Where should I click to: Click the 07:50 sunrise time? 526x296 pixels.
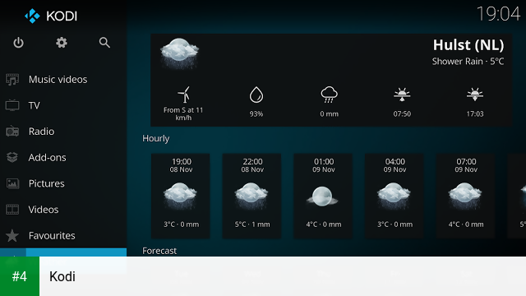(x=402, y=114)
